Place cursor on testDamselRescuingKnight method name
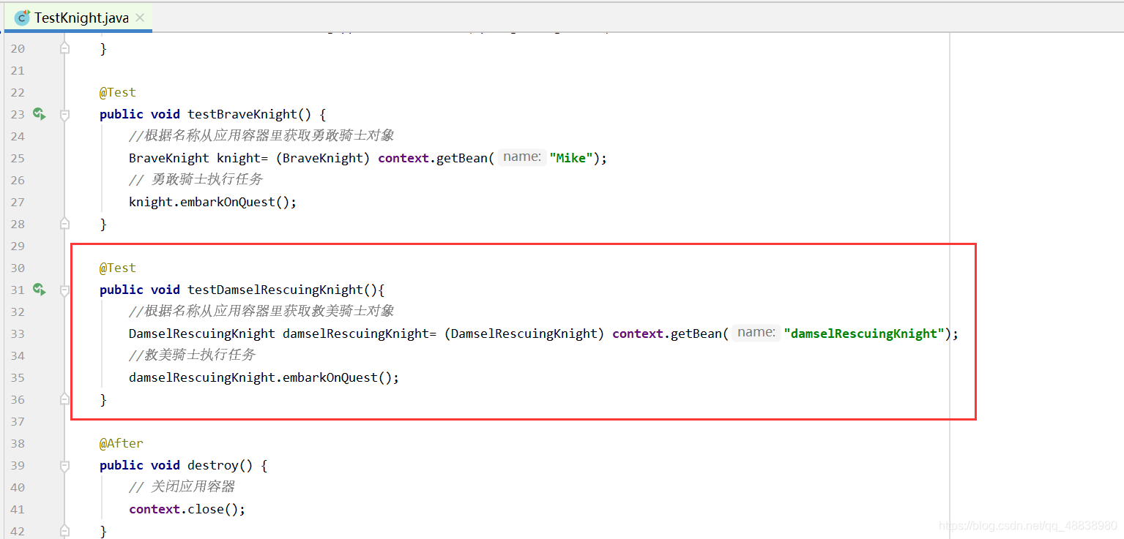This screenshot has height=539, width=1124. pyautogui.click(x=275, y=290)
